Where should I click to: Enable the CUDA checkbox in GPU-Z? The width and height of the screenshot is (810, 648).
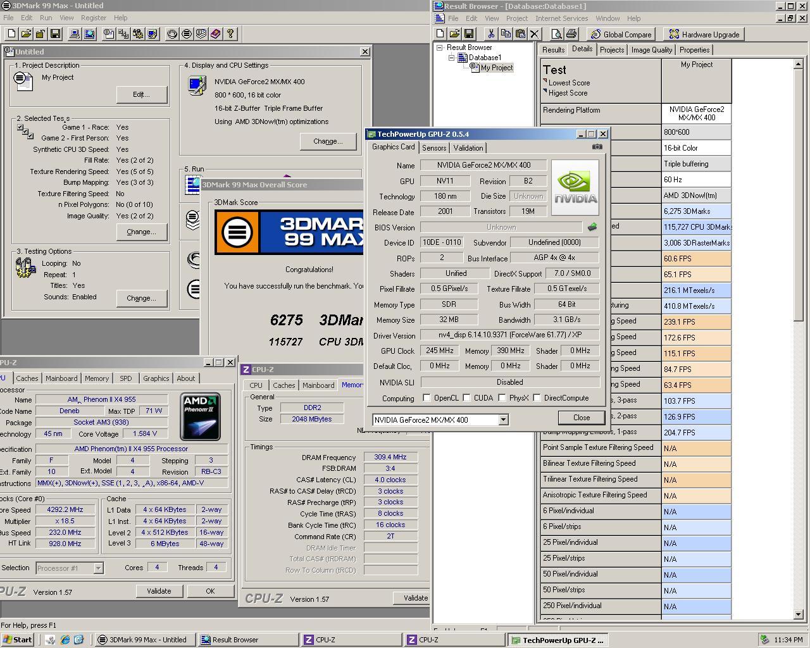point(466,398)
